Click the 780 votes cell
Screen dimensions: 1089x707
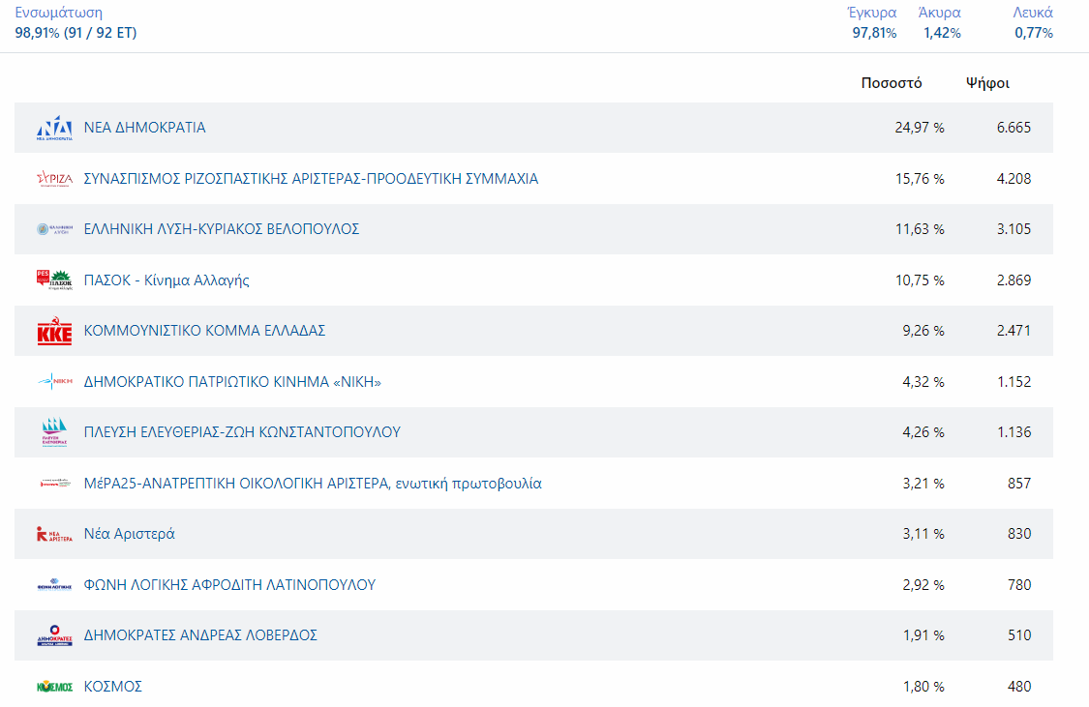[1019, 585]
